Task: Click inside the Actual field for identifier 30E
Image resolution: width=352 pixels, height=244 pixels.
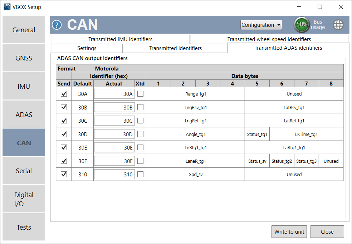Action: point(114,147)
